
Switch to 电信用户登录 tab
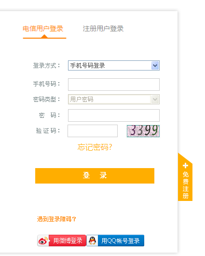tap(43, 28)
